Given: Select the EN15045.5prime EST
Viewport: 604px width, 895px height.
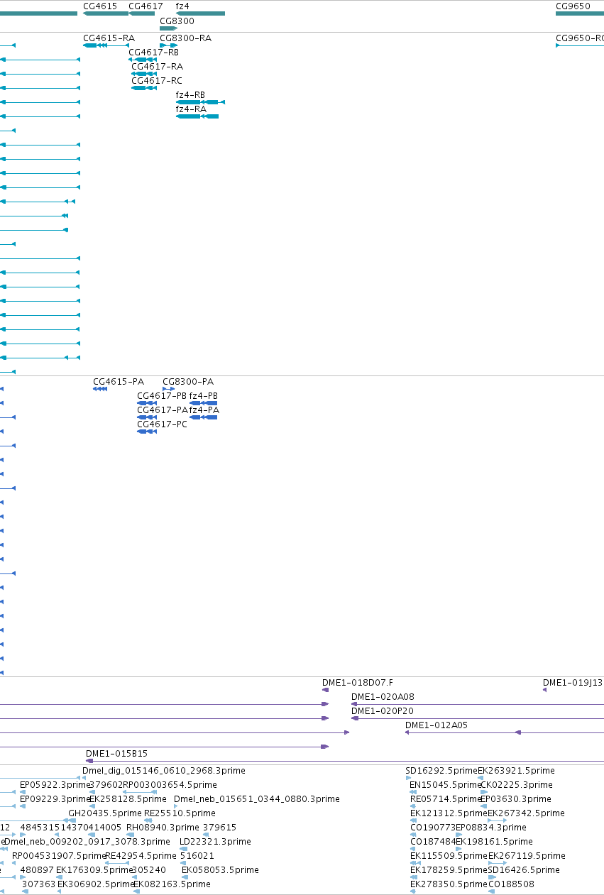Looking at the screenshot, I should 413,792.
